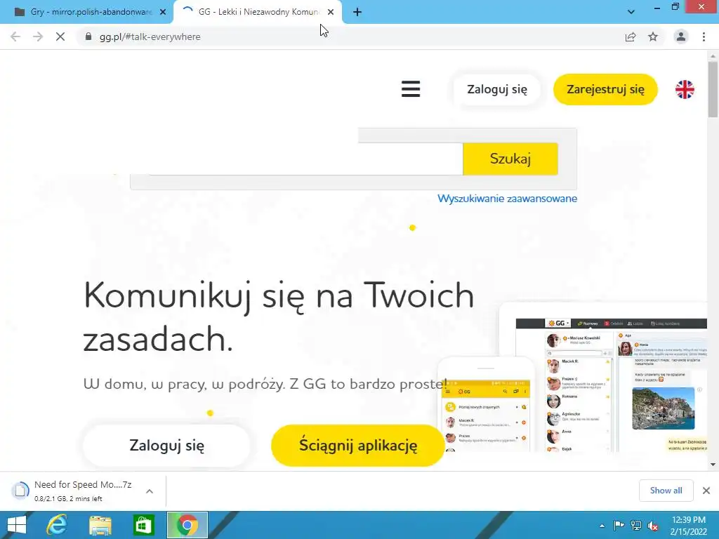Go forward in browser history
Image resolution: width=719 pixels, height=539 pixels.
point(38,36)
